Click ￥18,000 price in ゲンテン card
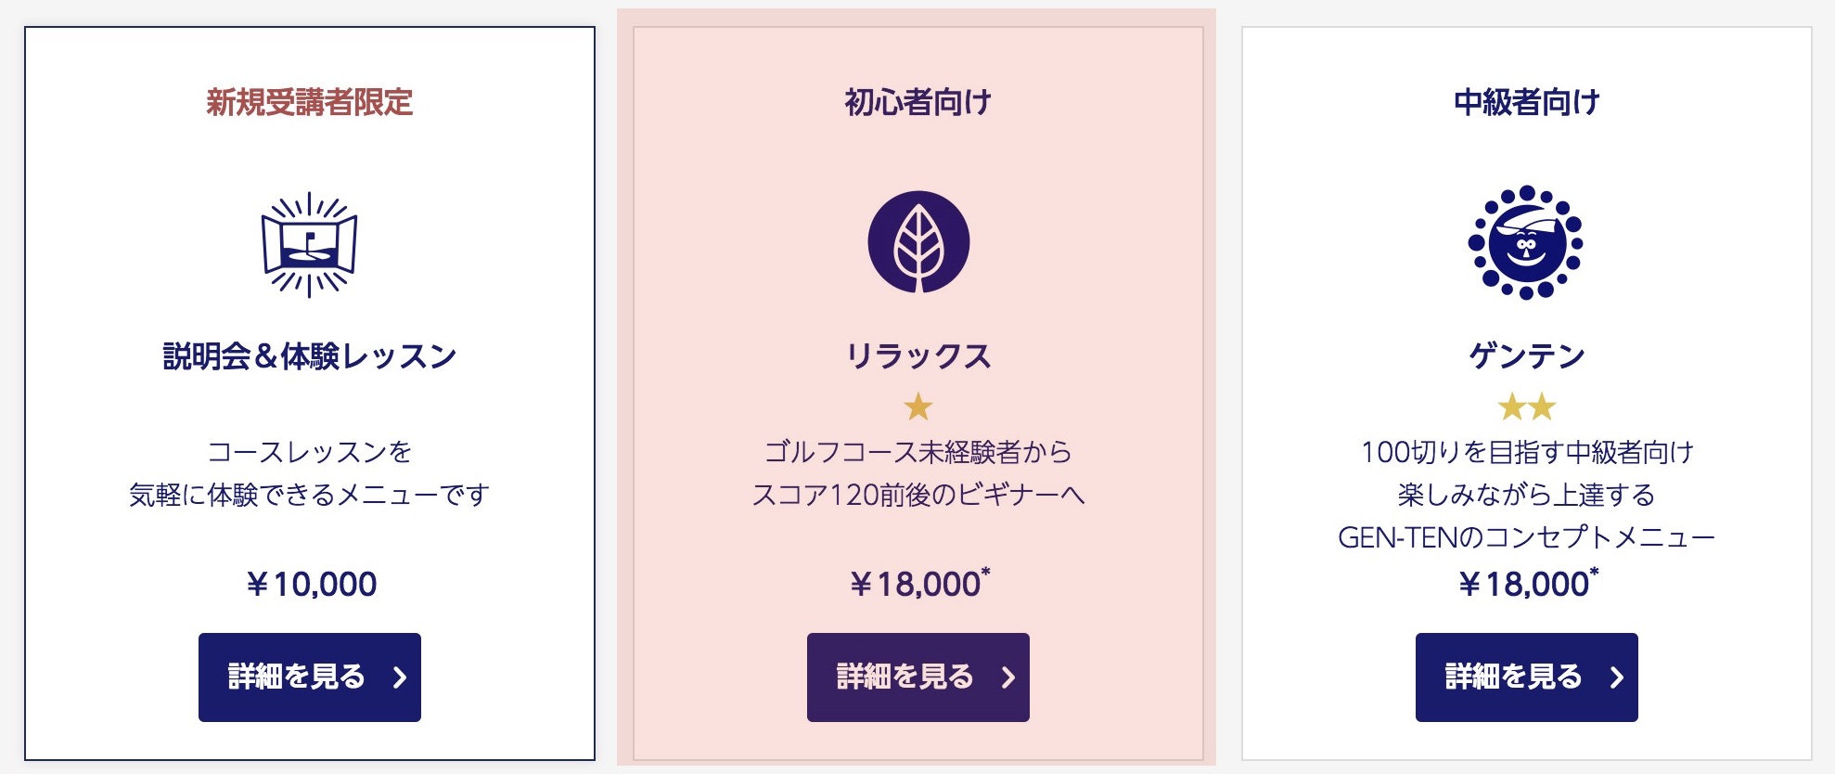This screenshot has width=1835, height=774. pyautogui.click(x=1527, y=583)
